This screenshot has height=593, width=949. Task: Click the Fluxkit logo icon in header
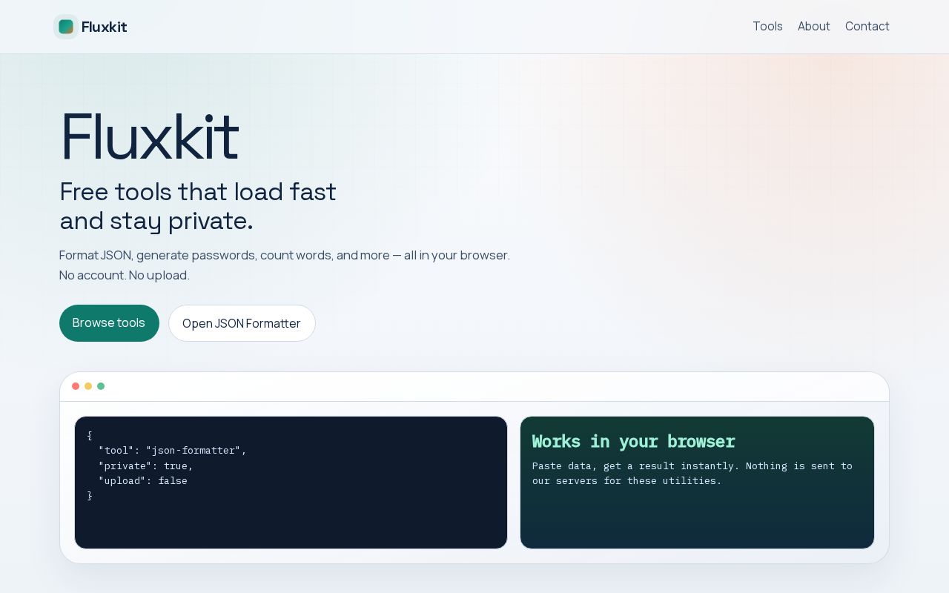point(66,27)
